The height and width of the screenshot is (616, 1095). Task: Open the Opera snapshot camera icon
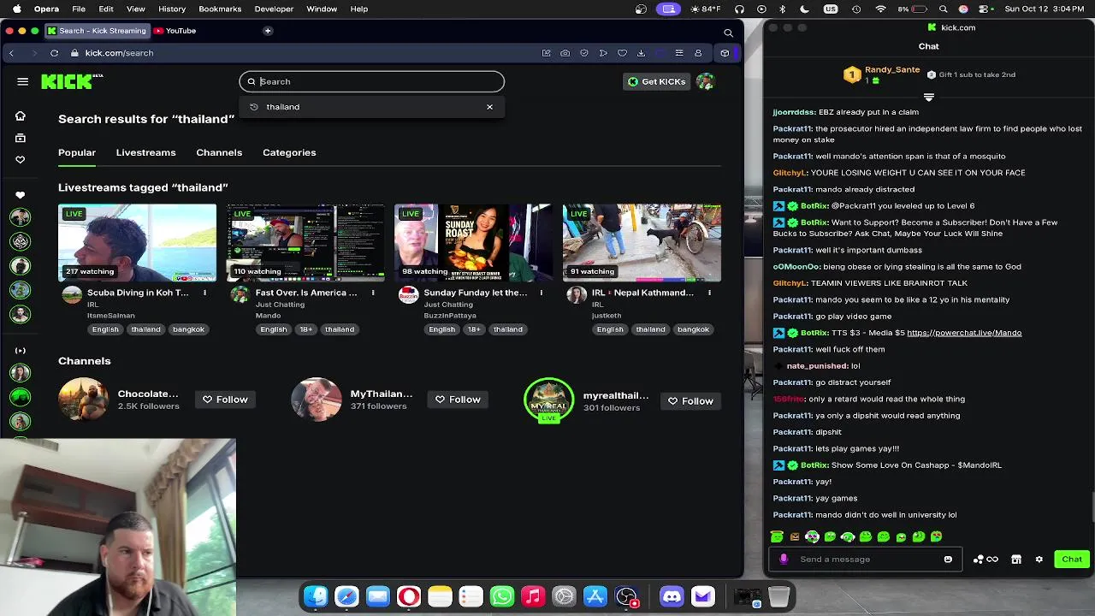pyautogui.click(x=565, y=53)
